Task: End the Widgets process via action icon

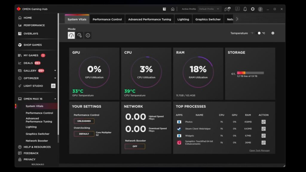Action: point(264,136)
